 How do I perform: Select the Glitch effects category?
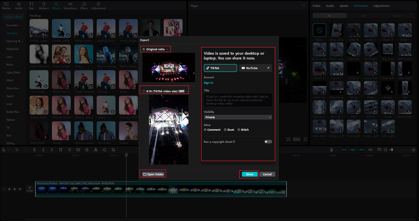[10, 80]
